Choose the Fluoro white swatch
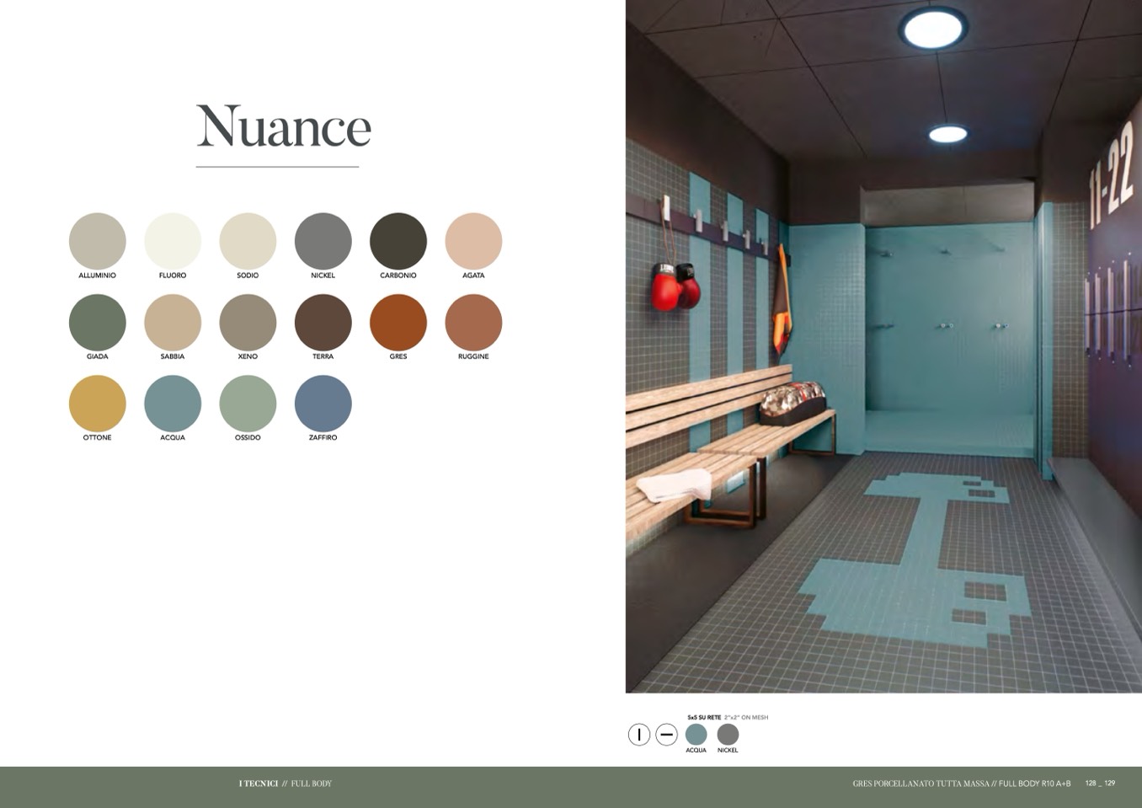This screenshot has width=1142, height=808. [173, 241]
